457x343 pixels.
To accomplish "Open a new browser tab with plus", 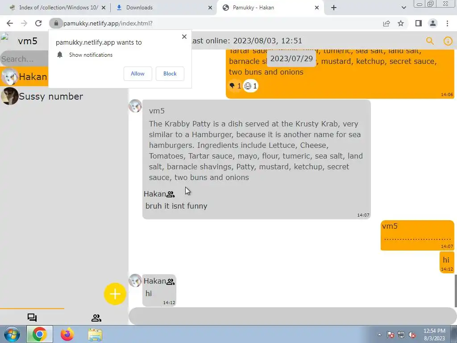I will pos(334,8).
